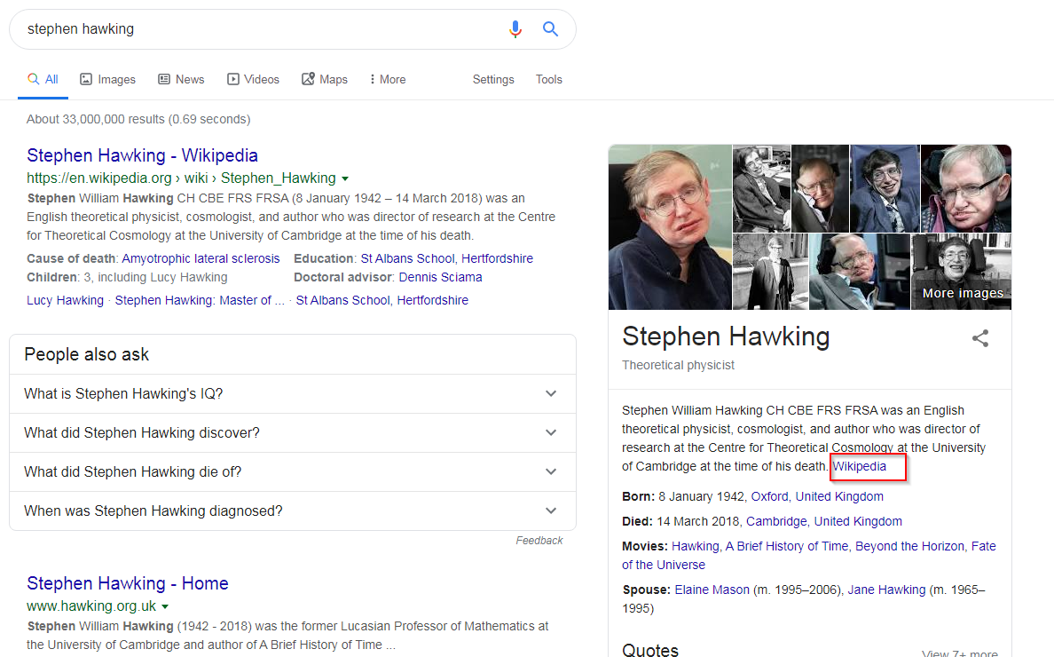Click the share icon in knowledge panel
The image size is (1054, 657).
(980, 338)
